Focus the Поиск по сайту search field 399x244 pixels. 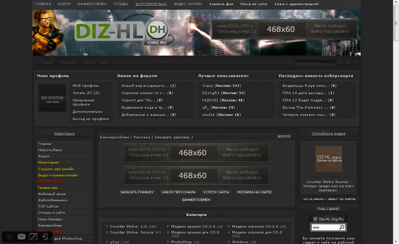[x=315, y=63]
